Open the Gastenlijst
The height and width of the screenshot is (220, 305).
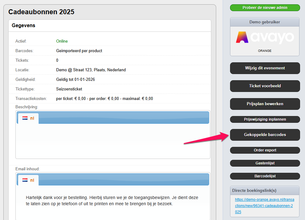pos(265,163)
